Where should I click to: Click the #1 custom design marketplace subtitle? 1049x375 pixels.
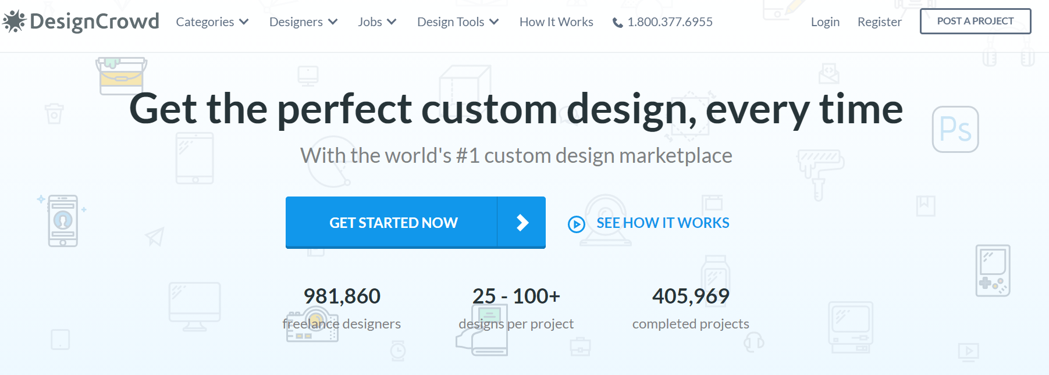pyautogui.click(x=516, y=156)
